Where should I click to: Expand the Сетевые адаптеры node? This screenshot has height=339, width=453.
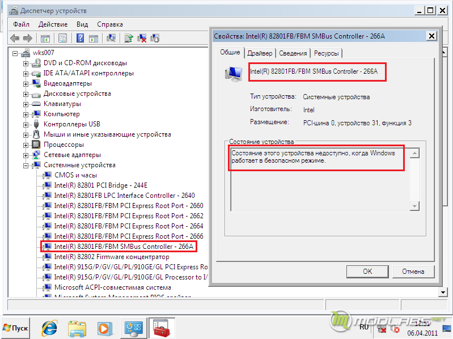26,155
